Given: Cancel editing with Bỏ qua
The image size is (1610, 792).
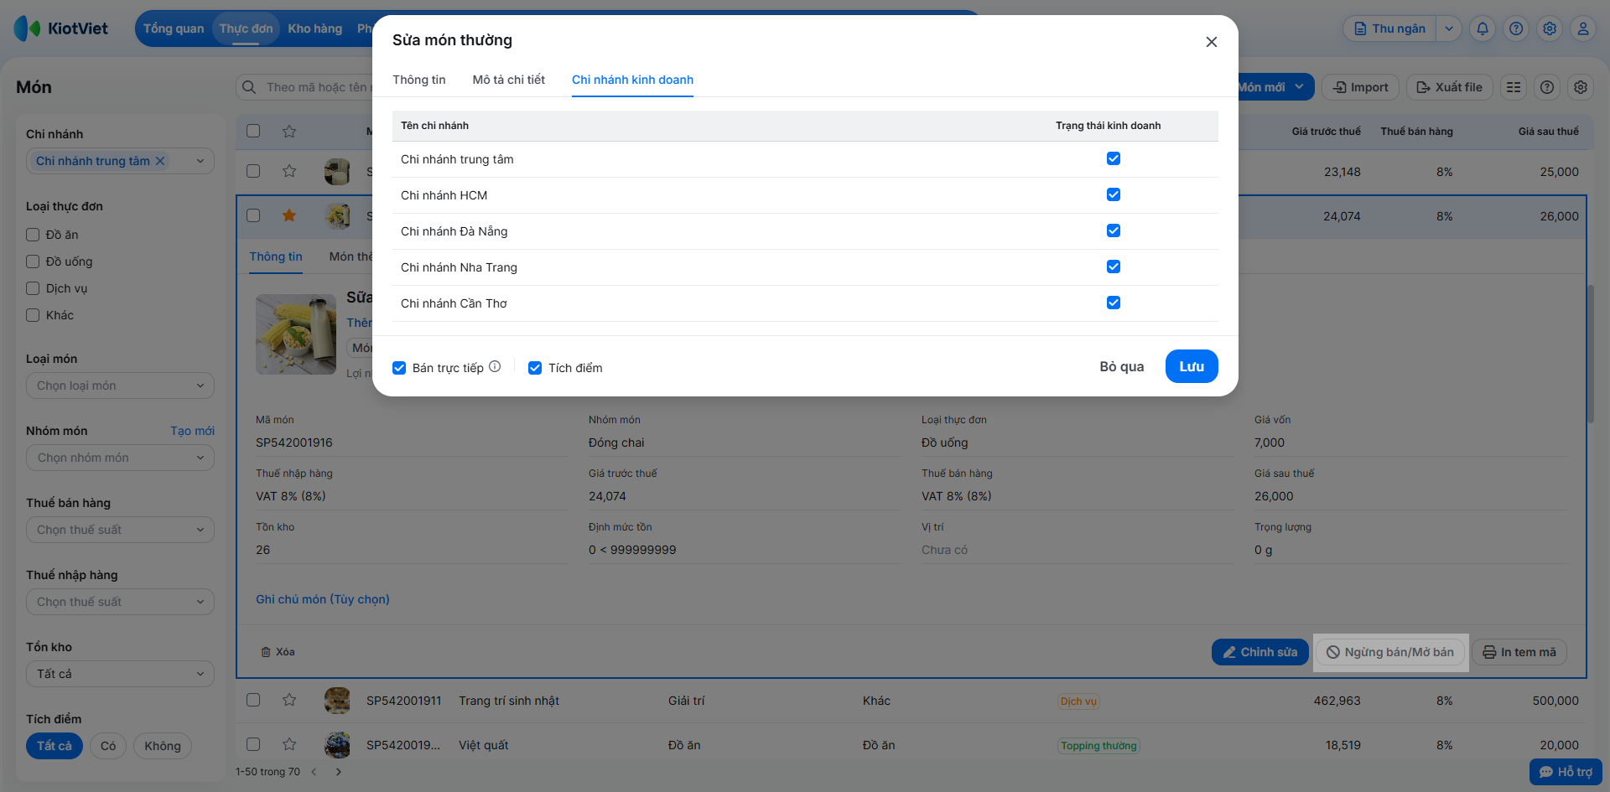Looking at the screenshot, I should pos(1121,366).
